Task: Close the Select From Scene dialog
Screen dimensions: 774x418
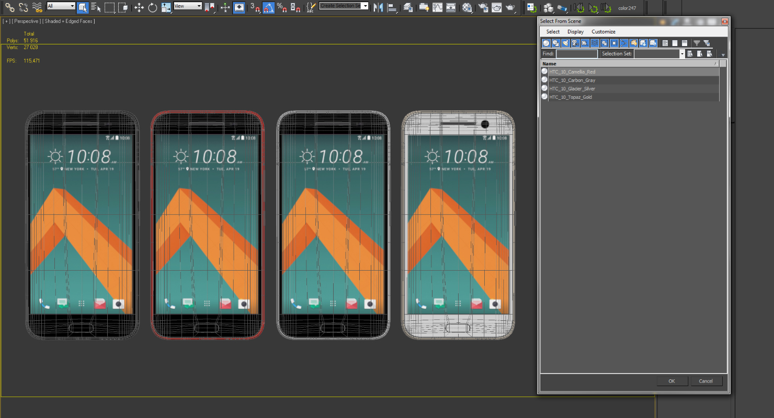Action: (724, 21)
